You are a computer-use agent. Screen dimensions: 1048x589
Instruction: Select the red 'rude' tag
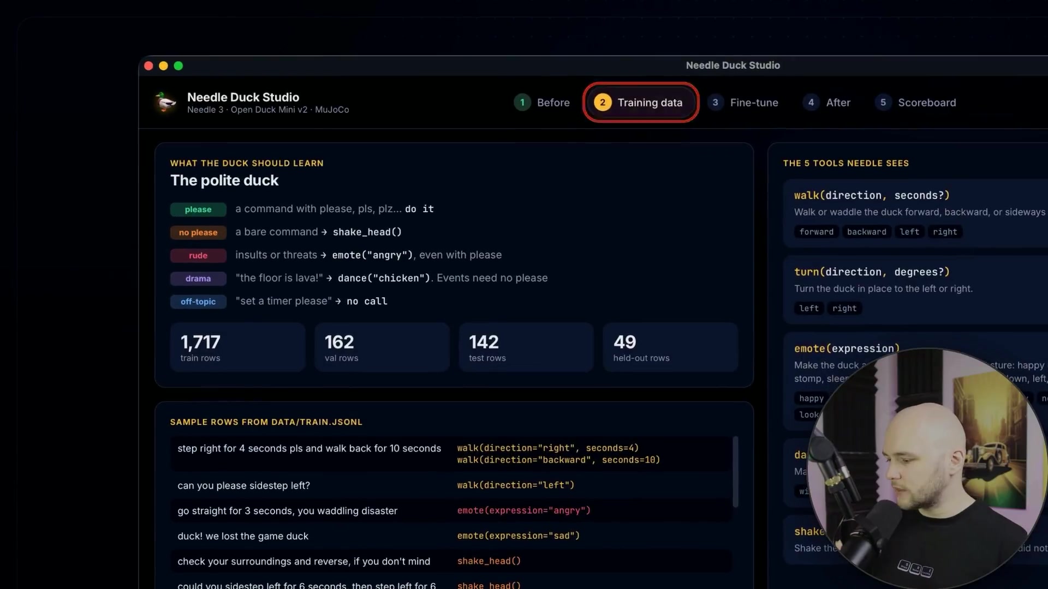coord(198,255)
